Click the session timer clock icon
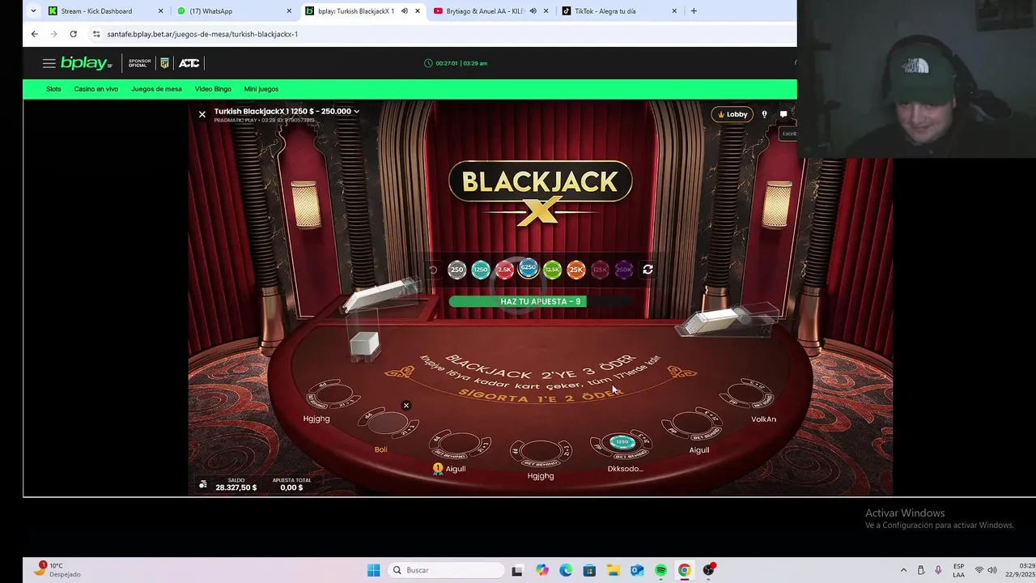This screenshot has width=1036, height=583. click(429, 63)
